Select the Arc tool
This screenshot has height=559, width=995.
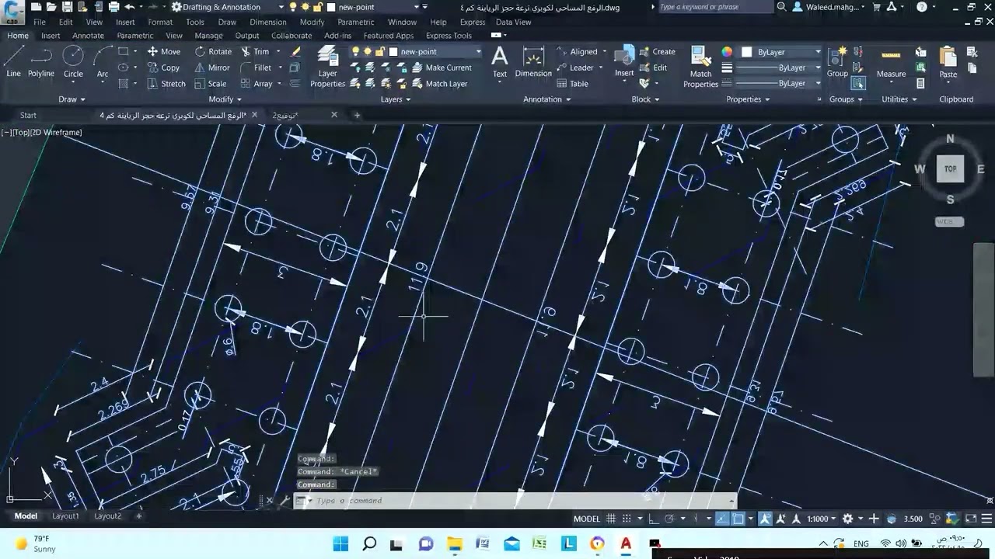tap(103, 62)
